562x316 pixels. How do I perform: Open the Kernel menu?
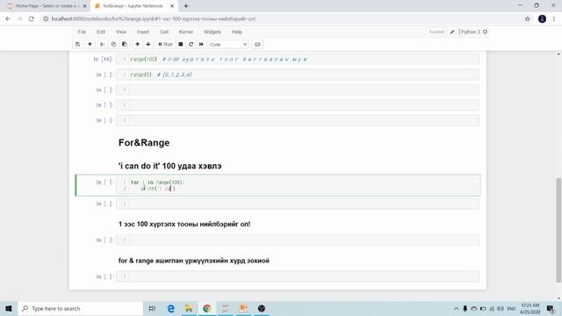186,32
